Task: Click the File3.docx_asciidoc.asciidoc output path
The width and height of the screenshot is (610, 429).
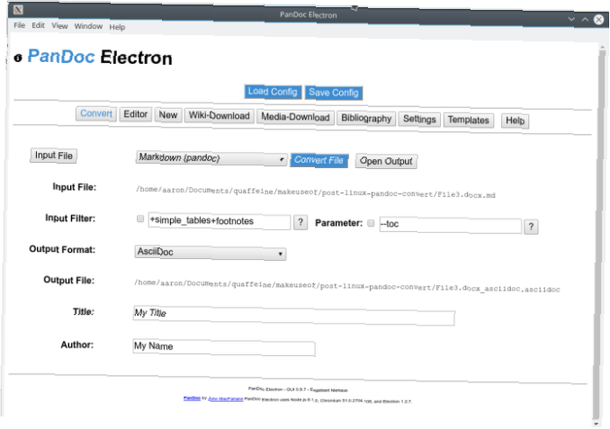Action: click(x=347, y=286)
